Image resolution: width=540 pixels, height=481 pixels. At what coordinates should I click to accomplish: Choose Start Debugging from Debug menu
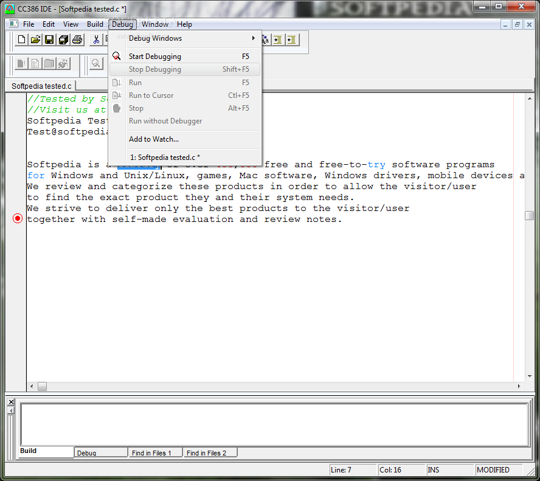(185, 57)
